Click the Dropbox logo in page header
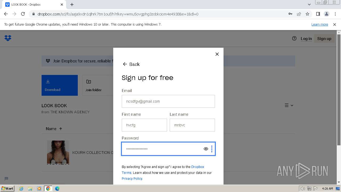This screenshot has height=192, width=341. 8,38
